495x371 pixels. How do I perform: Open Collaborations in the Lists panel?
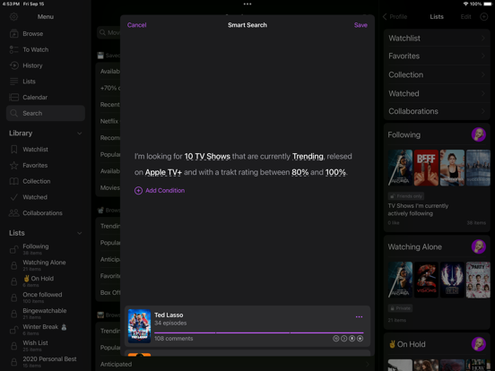click(x=437, y=111)
